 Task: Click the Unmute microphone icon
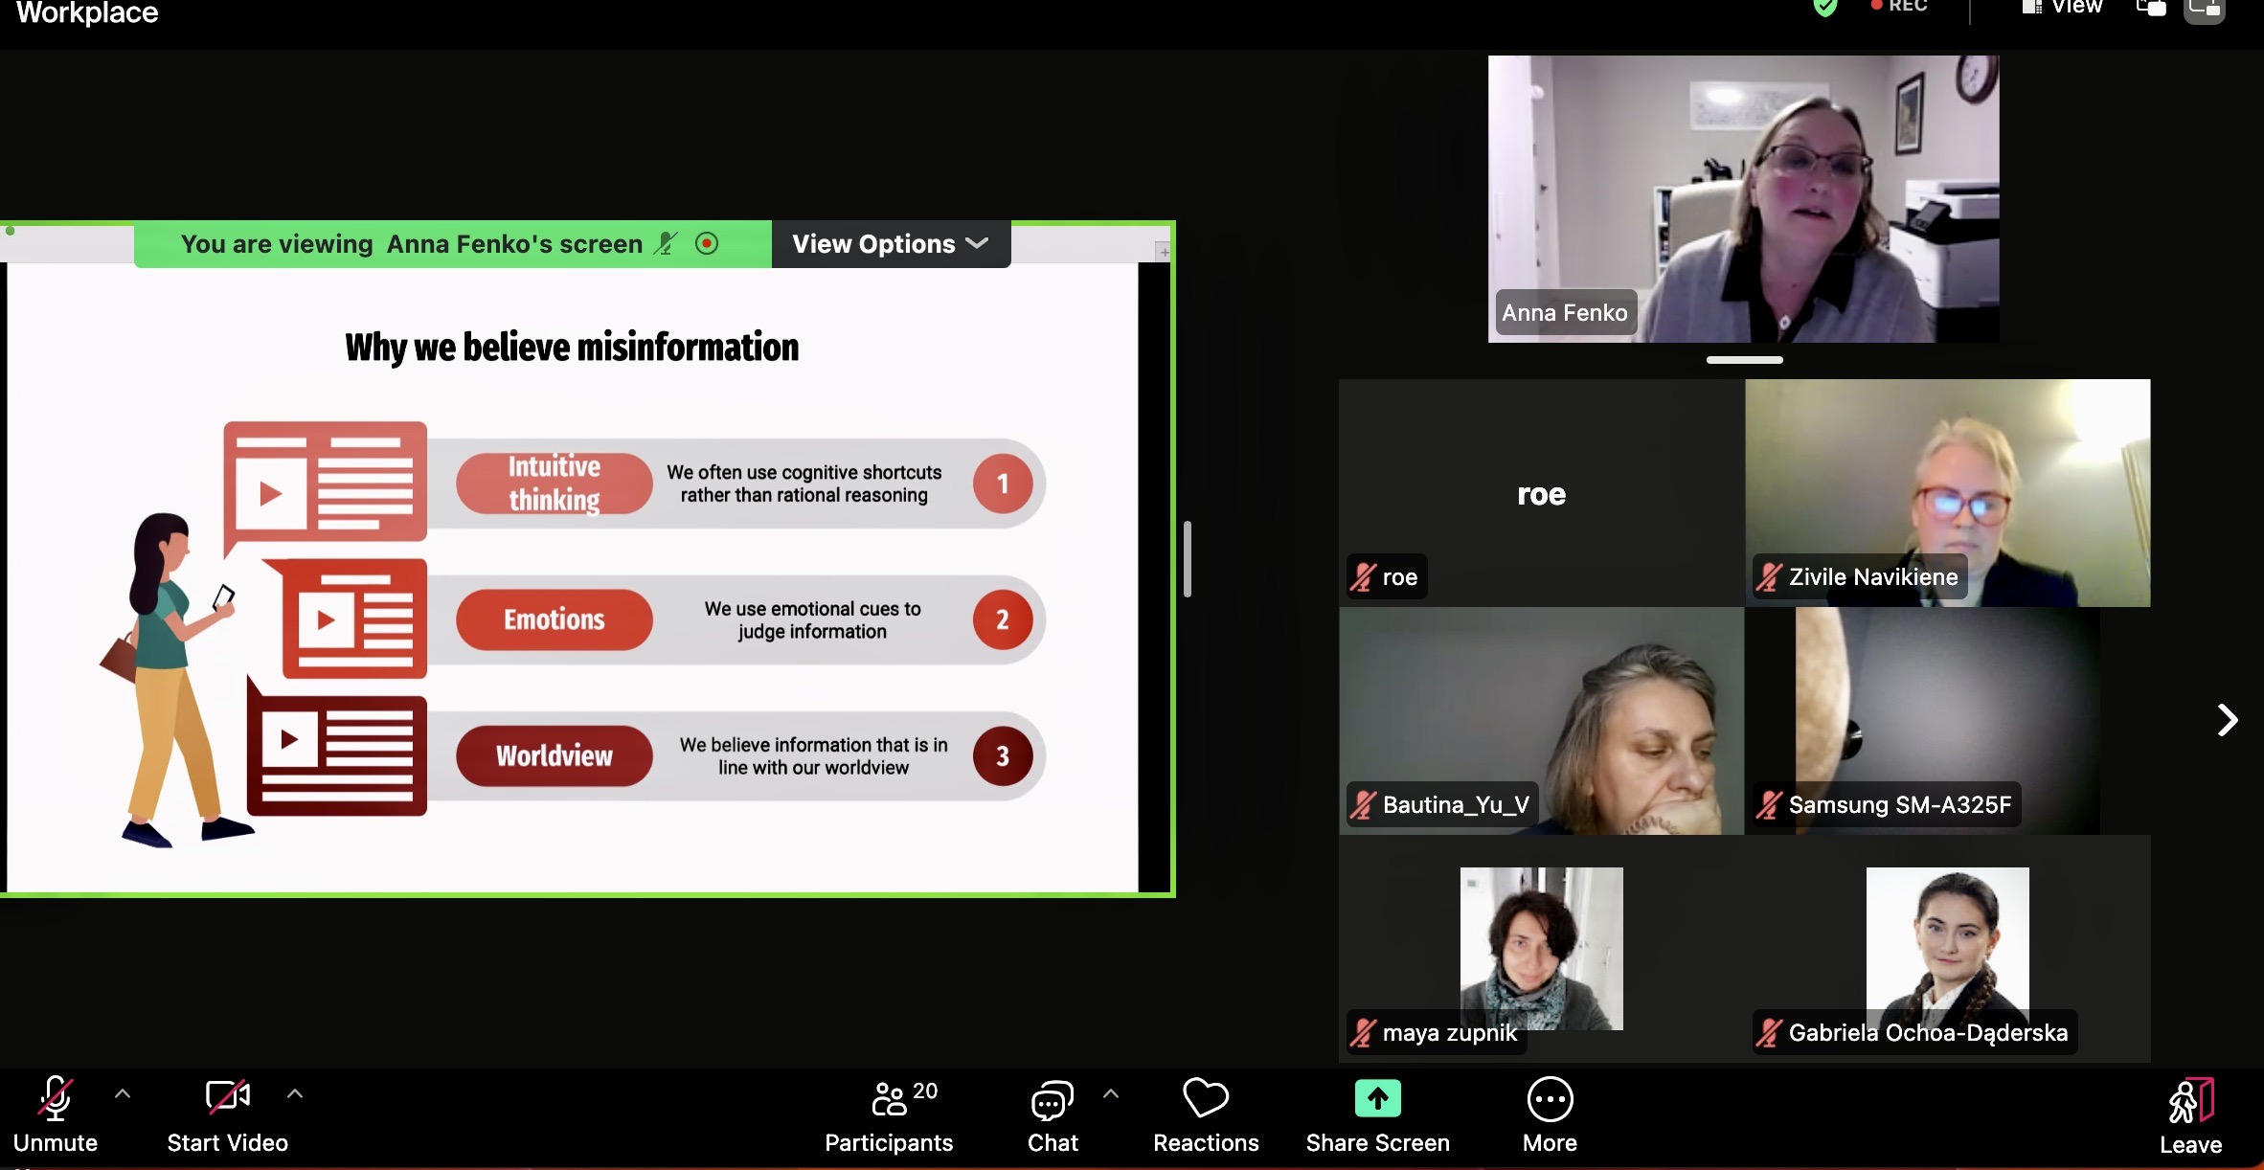tap(56, 1098)
